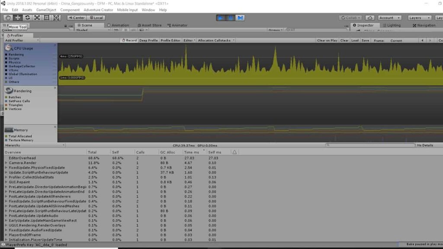This screenshot has height=249, width=443.
Task: Go to previous profiler frame
Action: [x=422, y=40]
